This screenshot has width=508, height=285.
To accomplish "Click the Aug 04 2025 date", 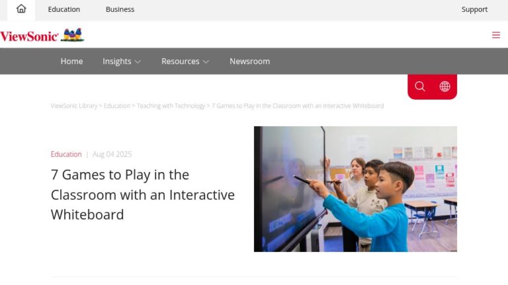I will click(112, 154).
